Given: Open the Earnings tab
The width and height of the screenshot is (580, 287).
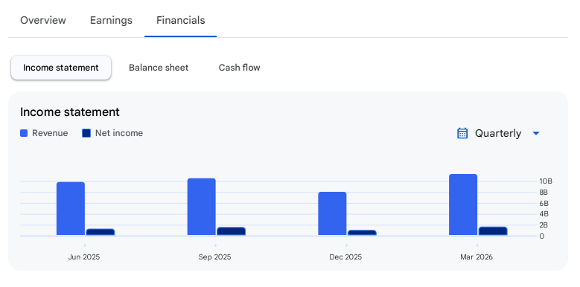Looking at the screenshot, I should coord(111,20).
